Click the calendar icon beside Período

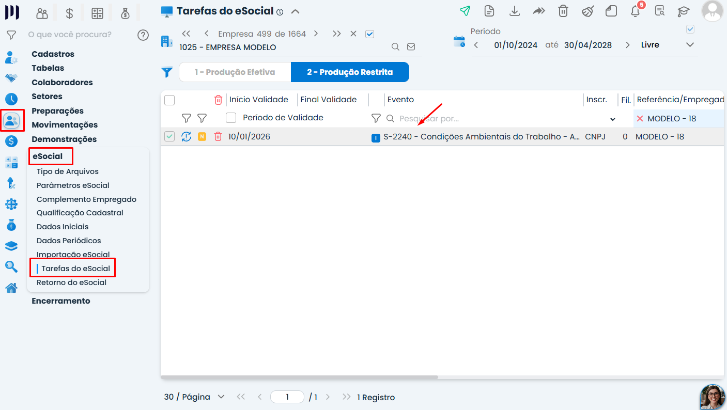pos(459,41)
